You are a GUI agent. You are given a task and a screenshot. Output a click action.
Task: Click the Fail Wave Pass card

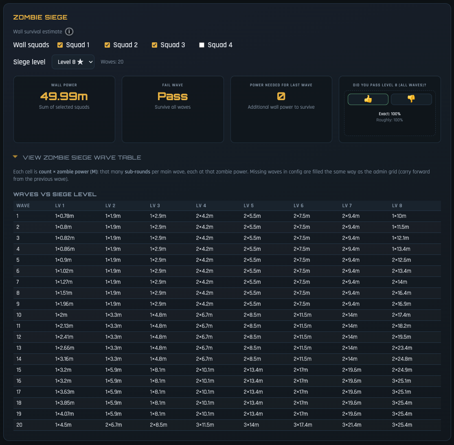pos(173,109)
